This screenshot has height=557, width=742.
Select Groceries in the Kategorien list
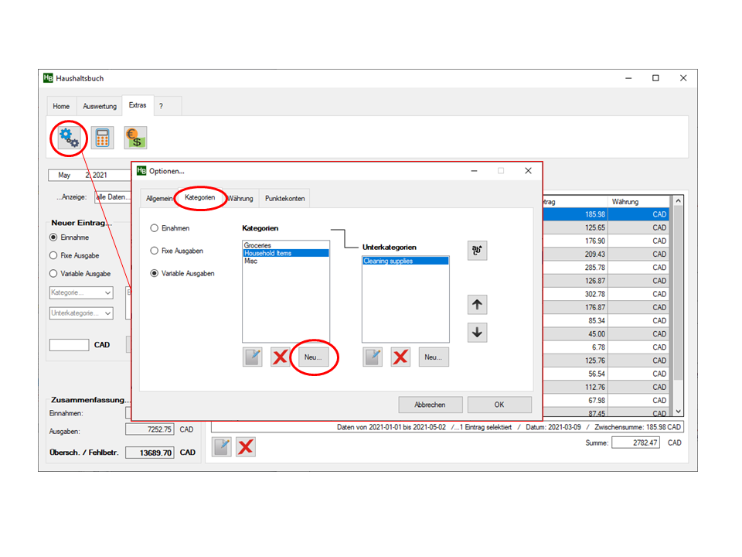[257, 245]
